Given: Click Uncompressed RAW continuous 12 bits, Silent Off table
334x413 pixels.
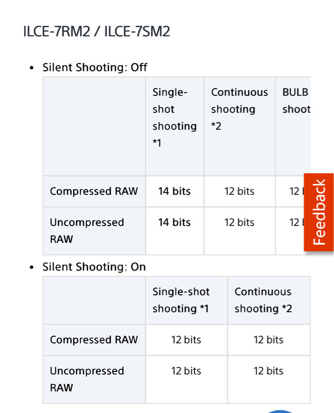Looking at the screenshot, I should [240, 223].
